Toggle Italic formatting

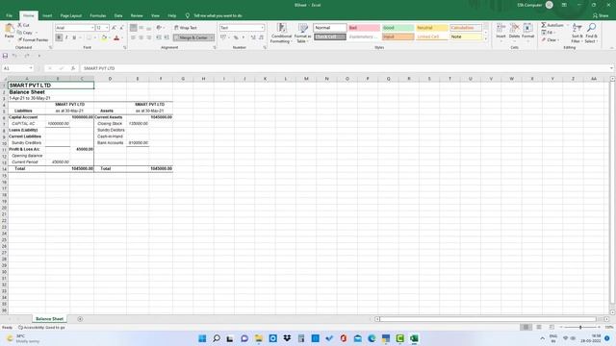point(66,37)
